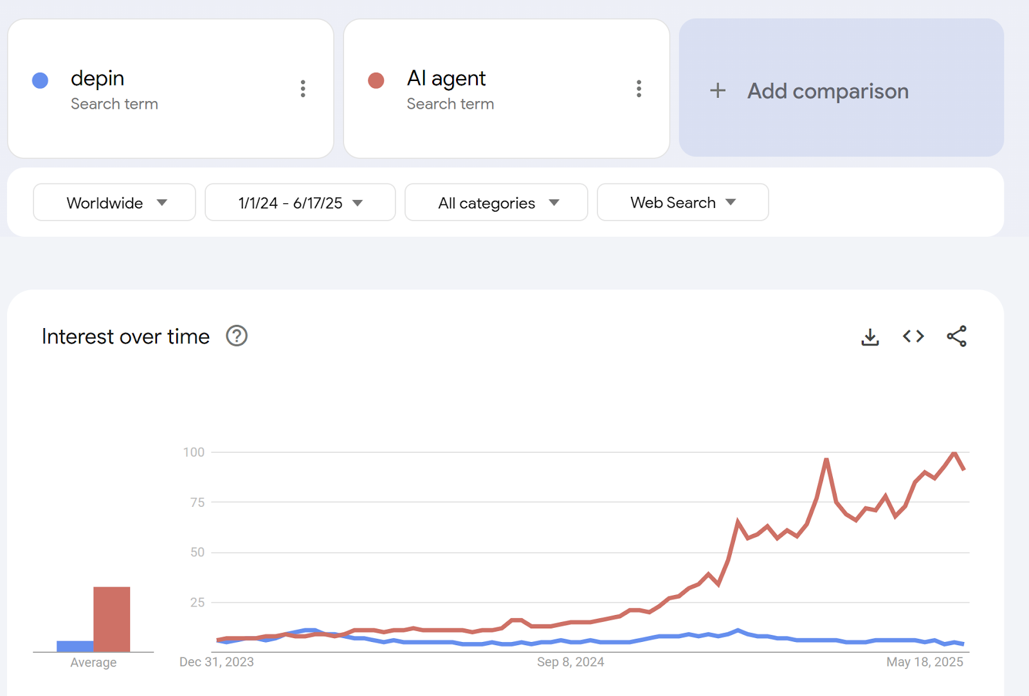
Task: Click the blue Average bar for depin
Action: coord(75,646)
